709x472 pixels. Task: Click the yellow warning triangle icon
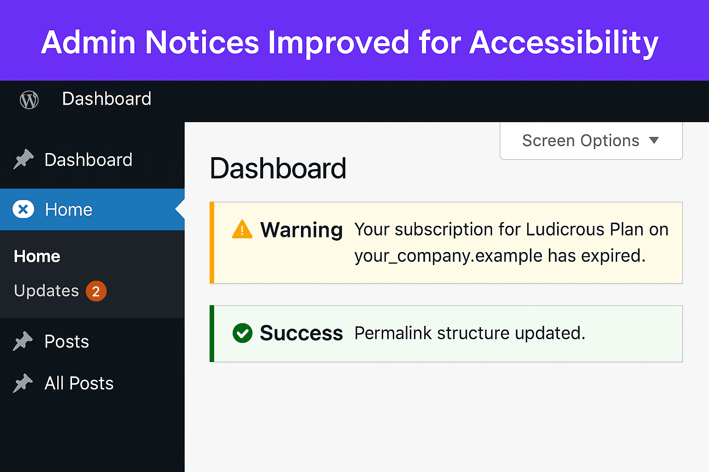coord(242,229)
